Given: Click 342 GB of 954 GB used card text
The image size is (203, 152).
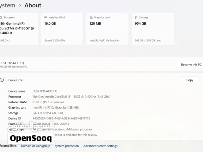Looking at the screenshot, I should [x=148, y=41].
